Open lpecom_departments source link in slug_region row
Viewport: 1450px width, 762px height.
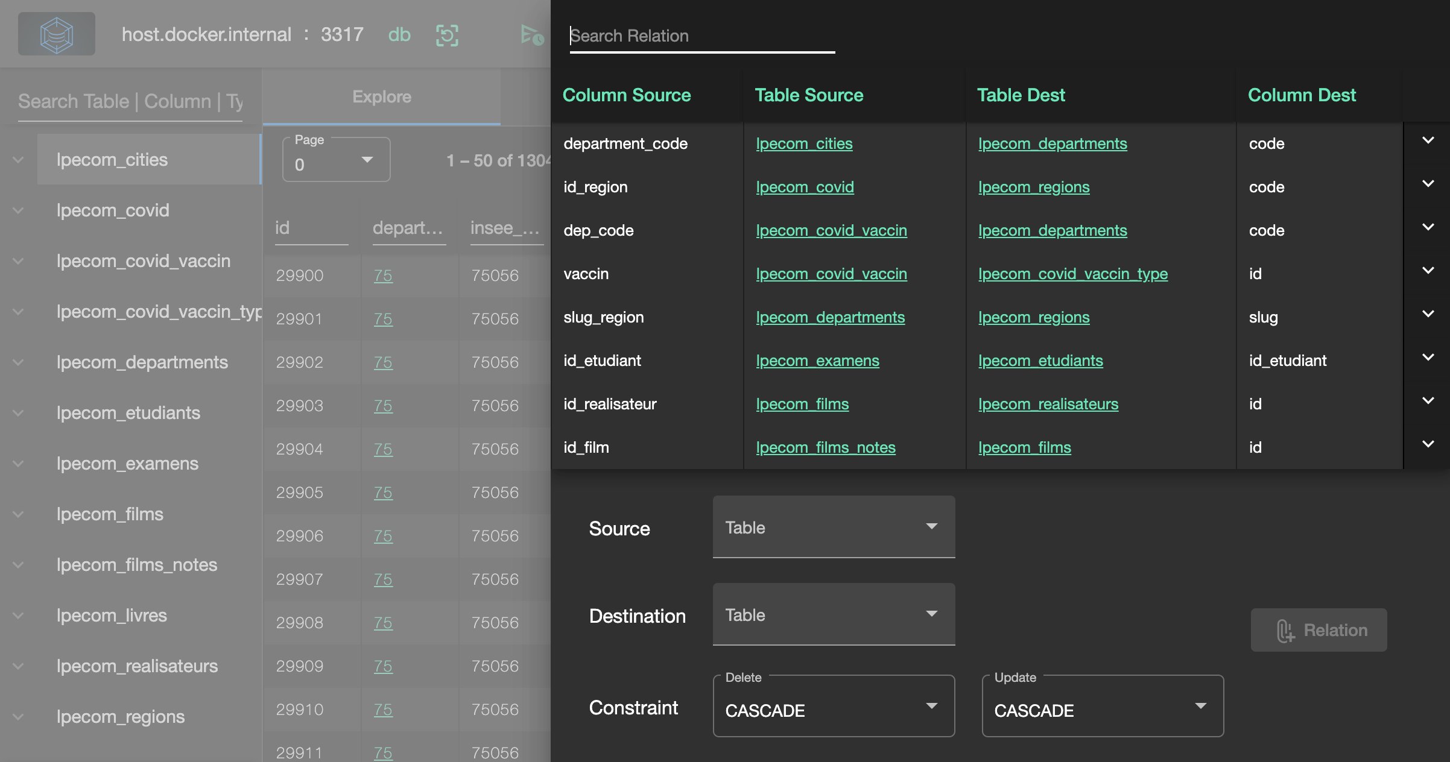click(x=830, y=317)
